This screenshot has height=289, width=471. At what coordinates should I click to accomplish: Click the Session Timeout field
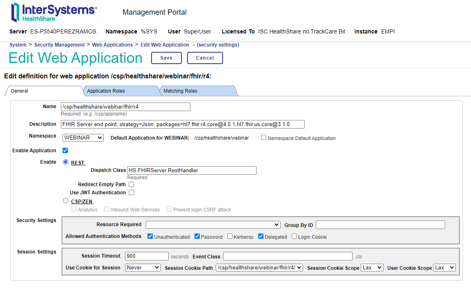click(147, 256)
